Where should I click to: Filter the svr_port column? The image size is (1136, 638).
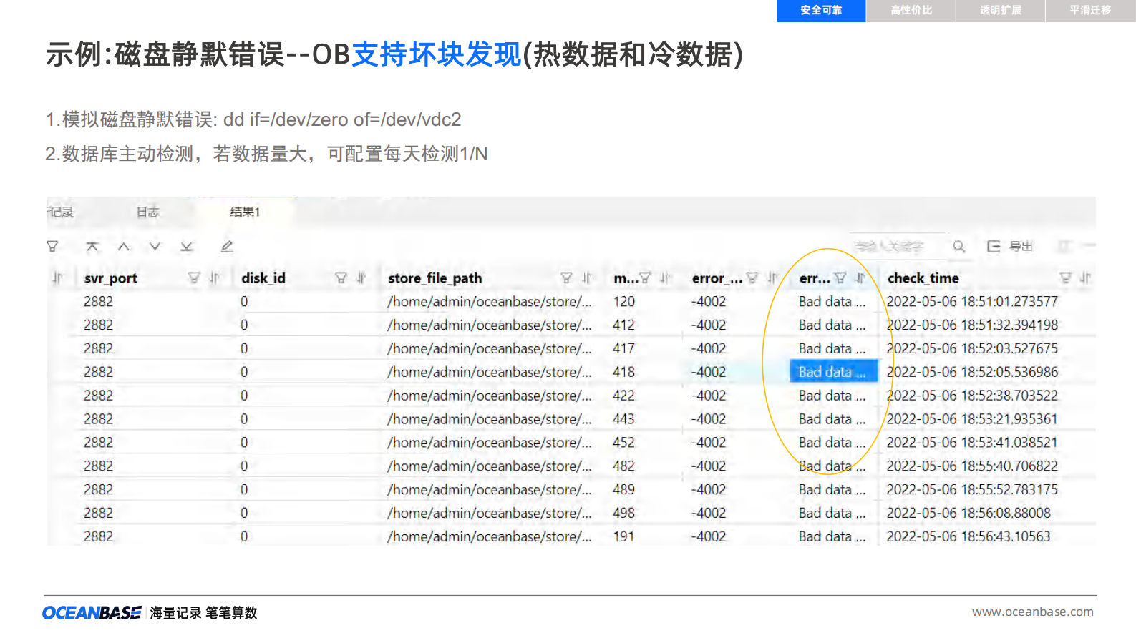pos(193,278)
